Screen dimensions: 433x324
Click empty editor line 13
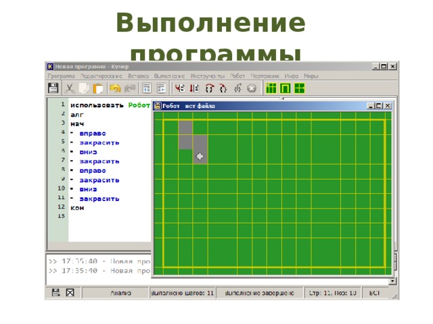(110, 217)
